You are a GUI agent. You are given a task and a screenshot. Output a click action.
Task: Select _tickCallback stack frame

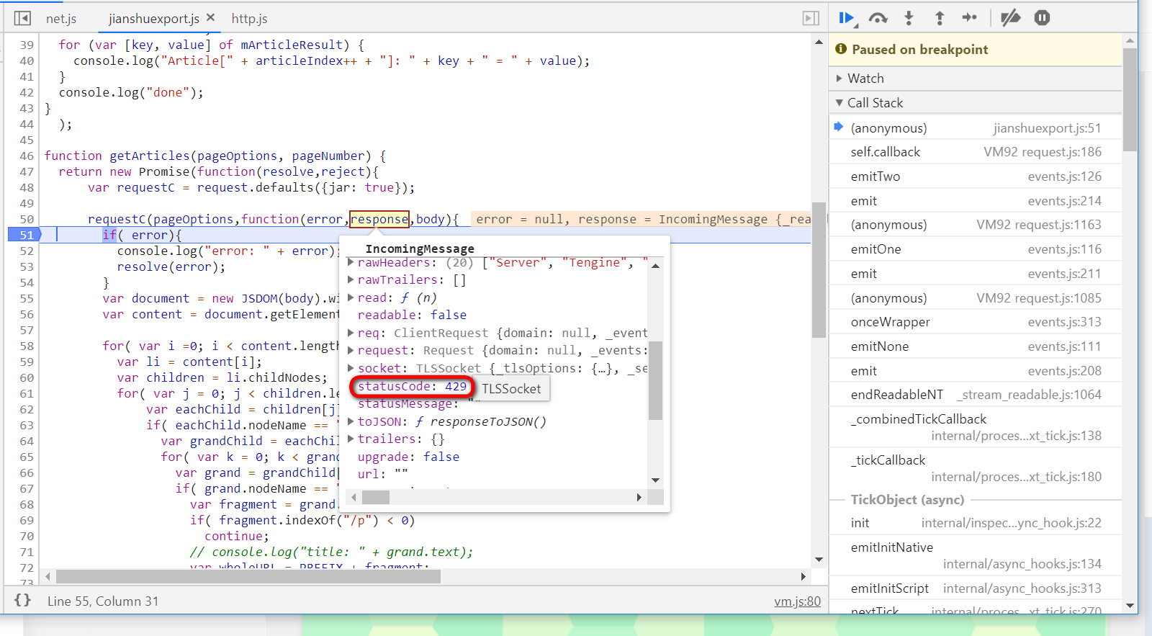[x=976, y=468]
